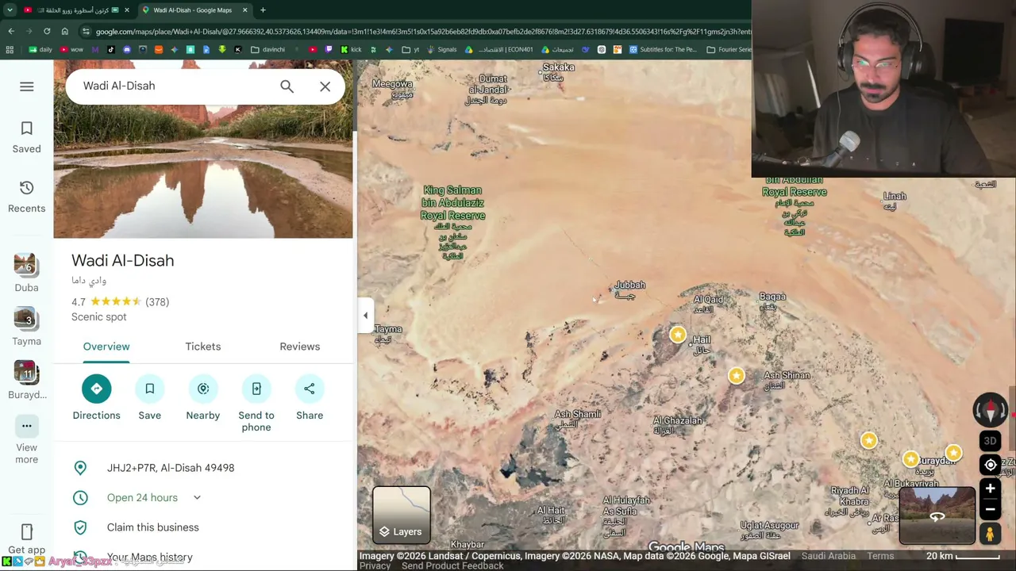
Task: Open the 'kick' bookmark
Action: pos(351,49)
